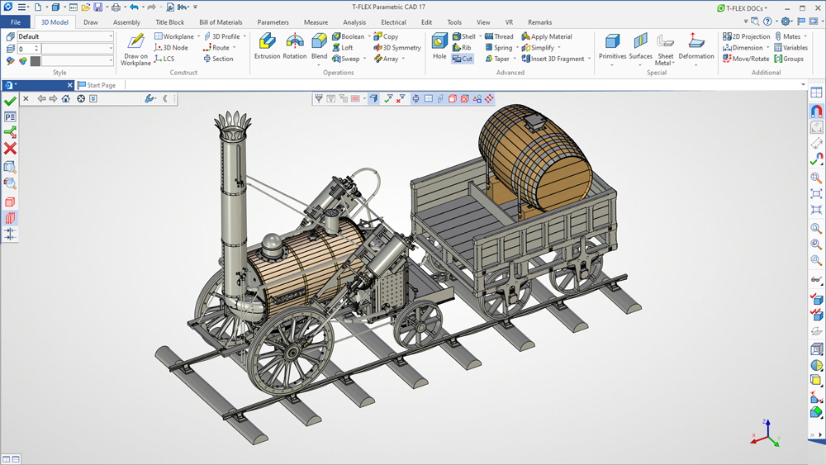Open the Bill of Materials tab

[x=221, y=22]
